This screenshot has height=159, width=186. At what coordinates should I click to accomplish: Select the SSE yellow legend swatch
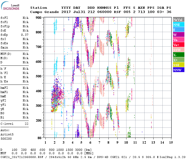(x=178, y=65)
